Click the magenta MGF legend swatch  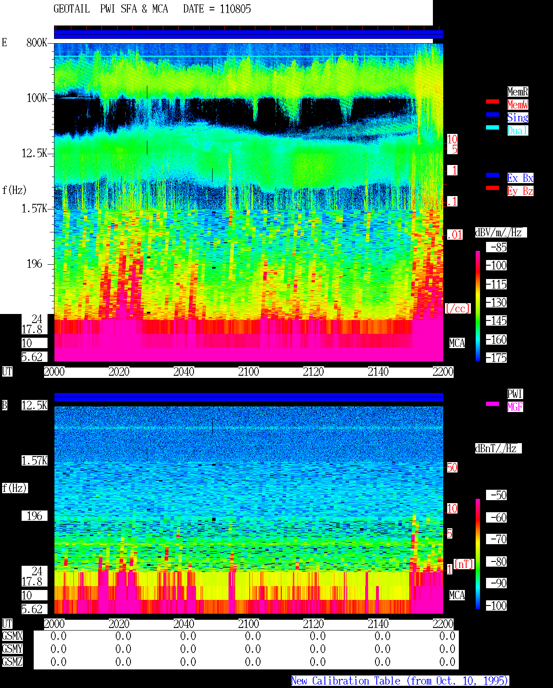493,404
